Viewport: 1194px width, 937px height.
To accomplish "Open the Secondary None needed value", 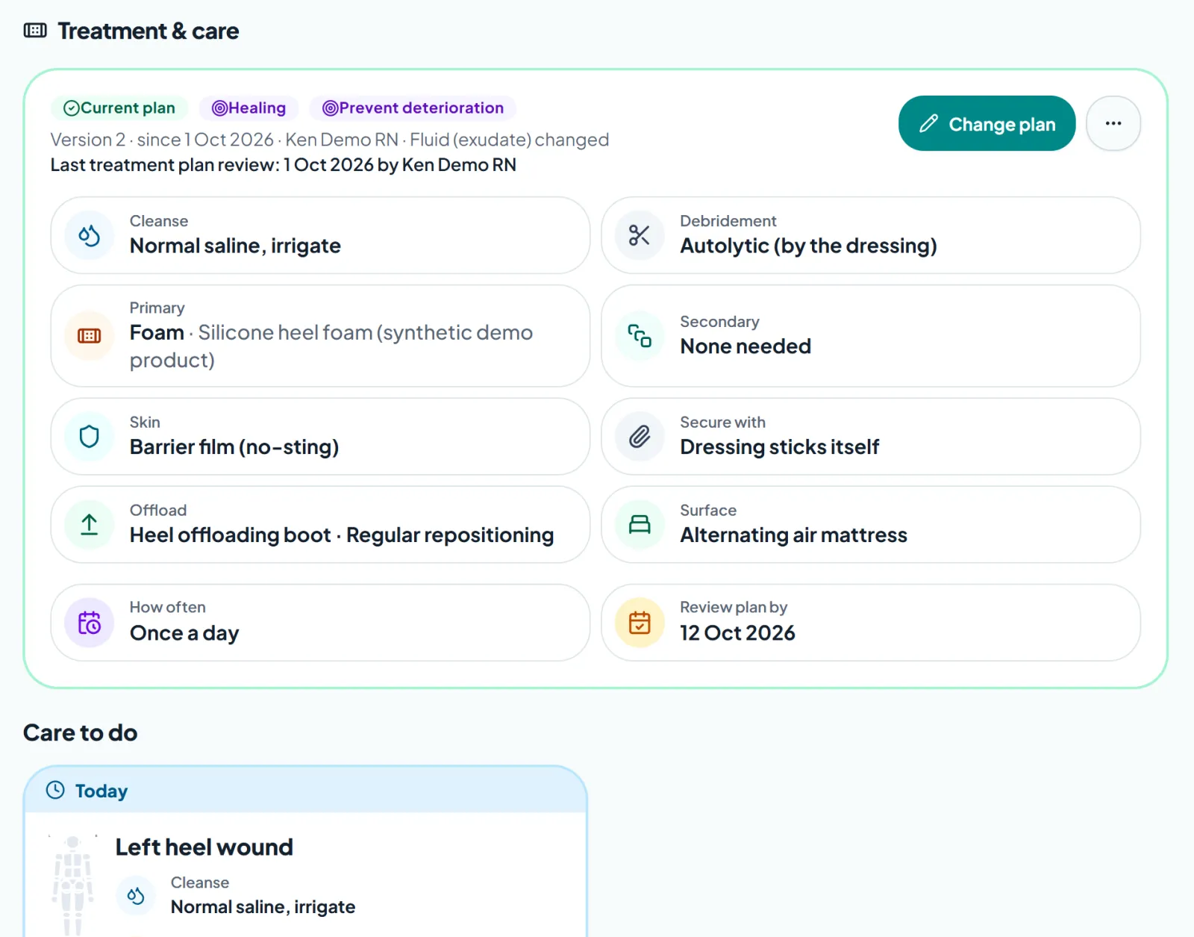I will (746, 346).
